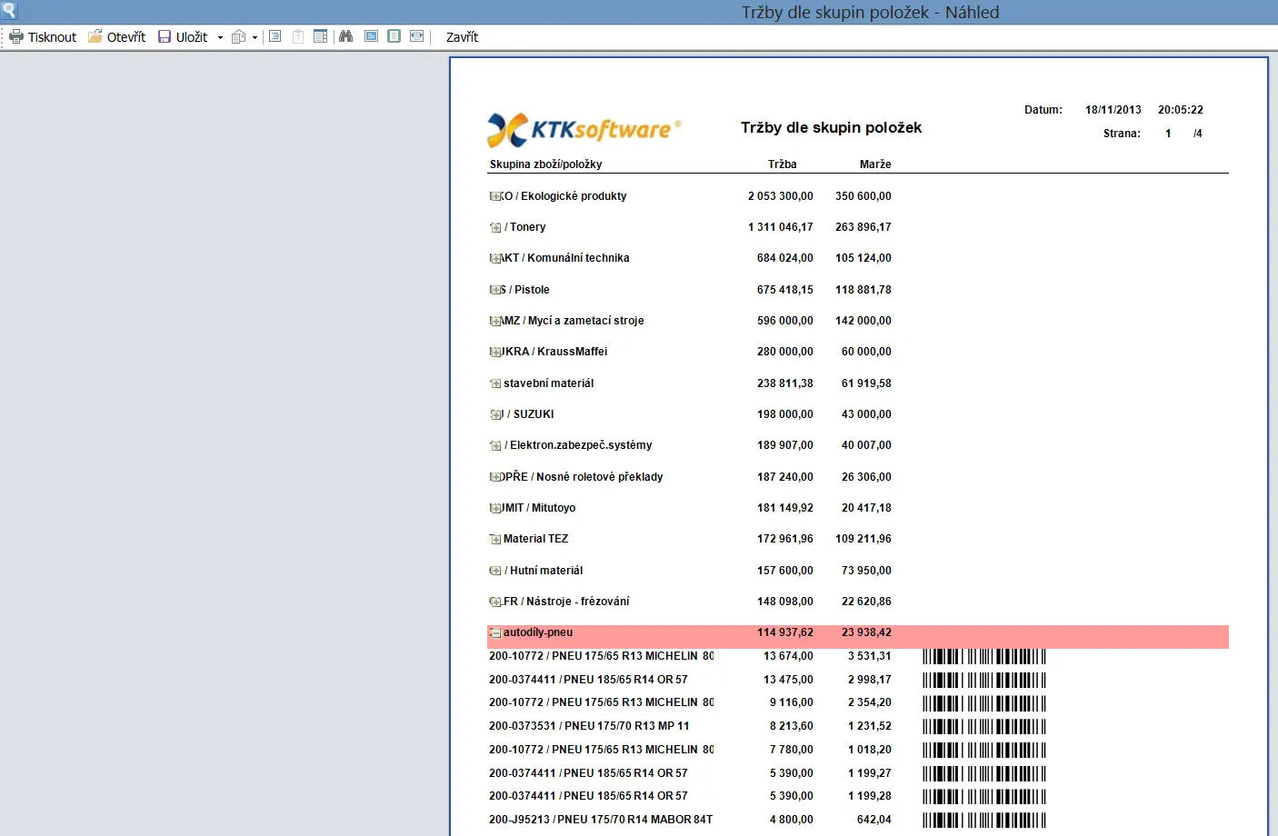The height and width of the screenshot is (836, 1278).
Task: Click the Uložit save icon
Action: 165,37
